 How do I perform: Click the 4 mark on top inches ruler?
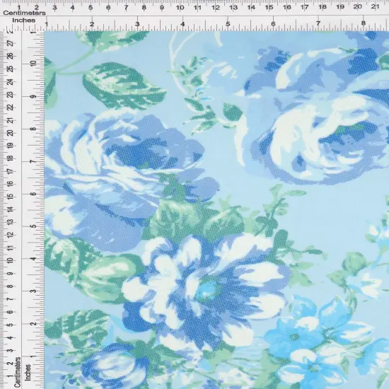182,24
